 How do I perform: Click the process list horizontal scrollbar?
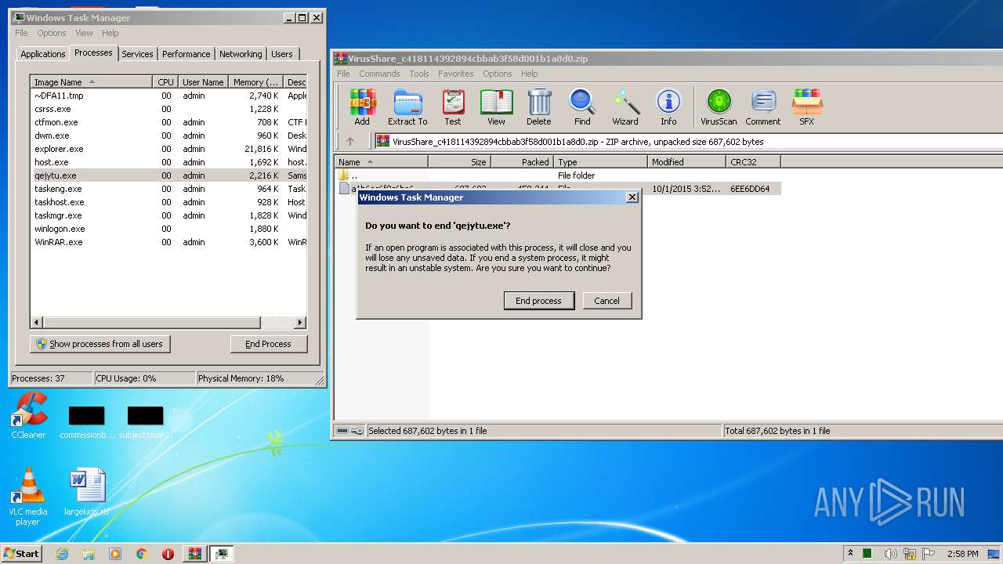168,322
